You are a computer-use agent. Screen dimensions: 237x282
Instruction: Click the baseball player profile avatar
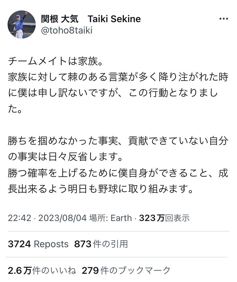(21, 24)
